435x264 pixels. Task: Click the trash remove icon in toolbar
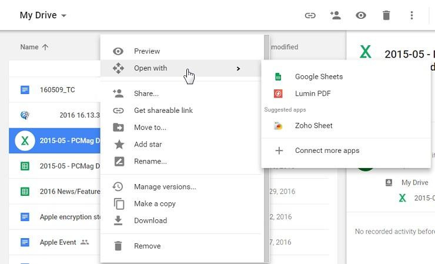click(386, 15)
